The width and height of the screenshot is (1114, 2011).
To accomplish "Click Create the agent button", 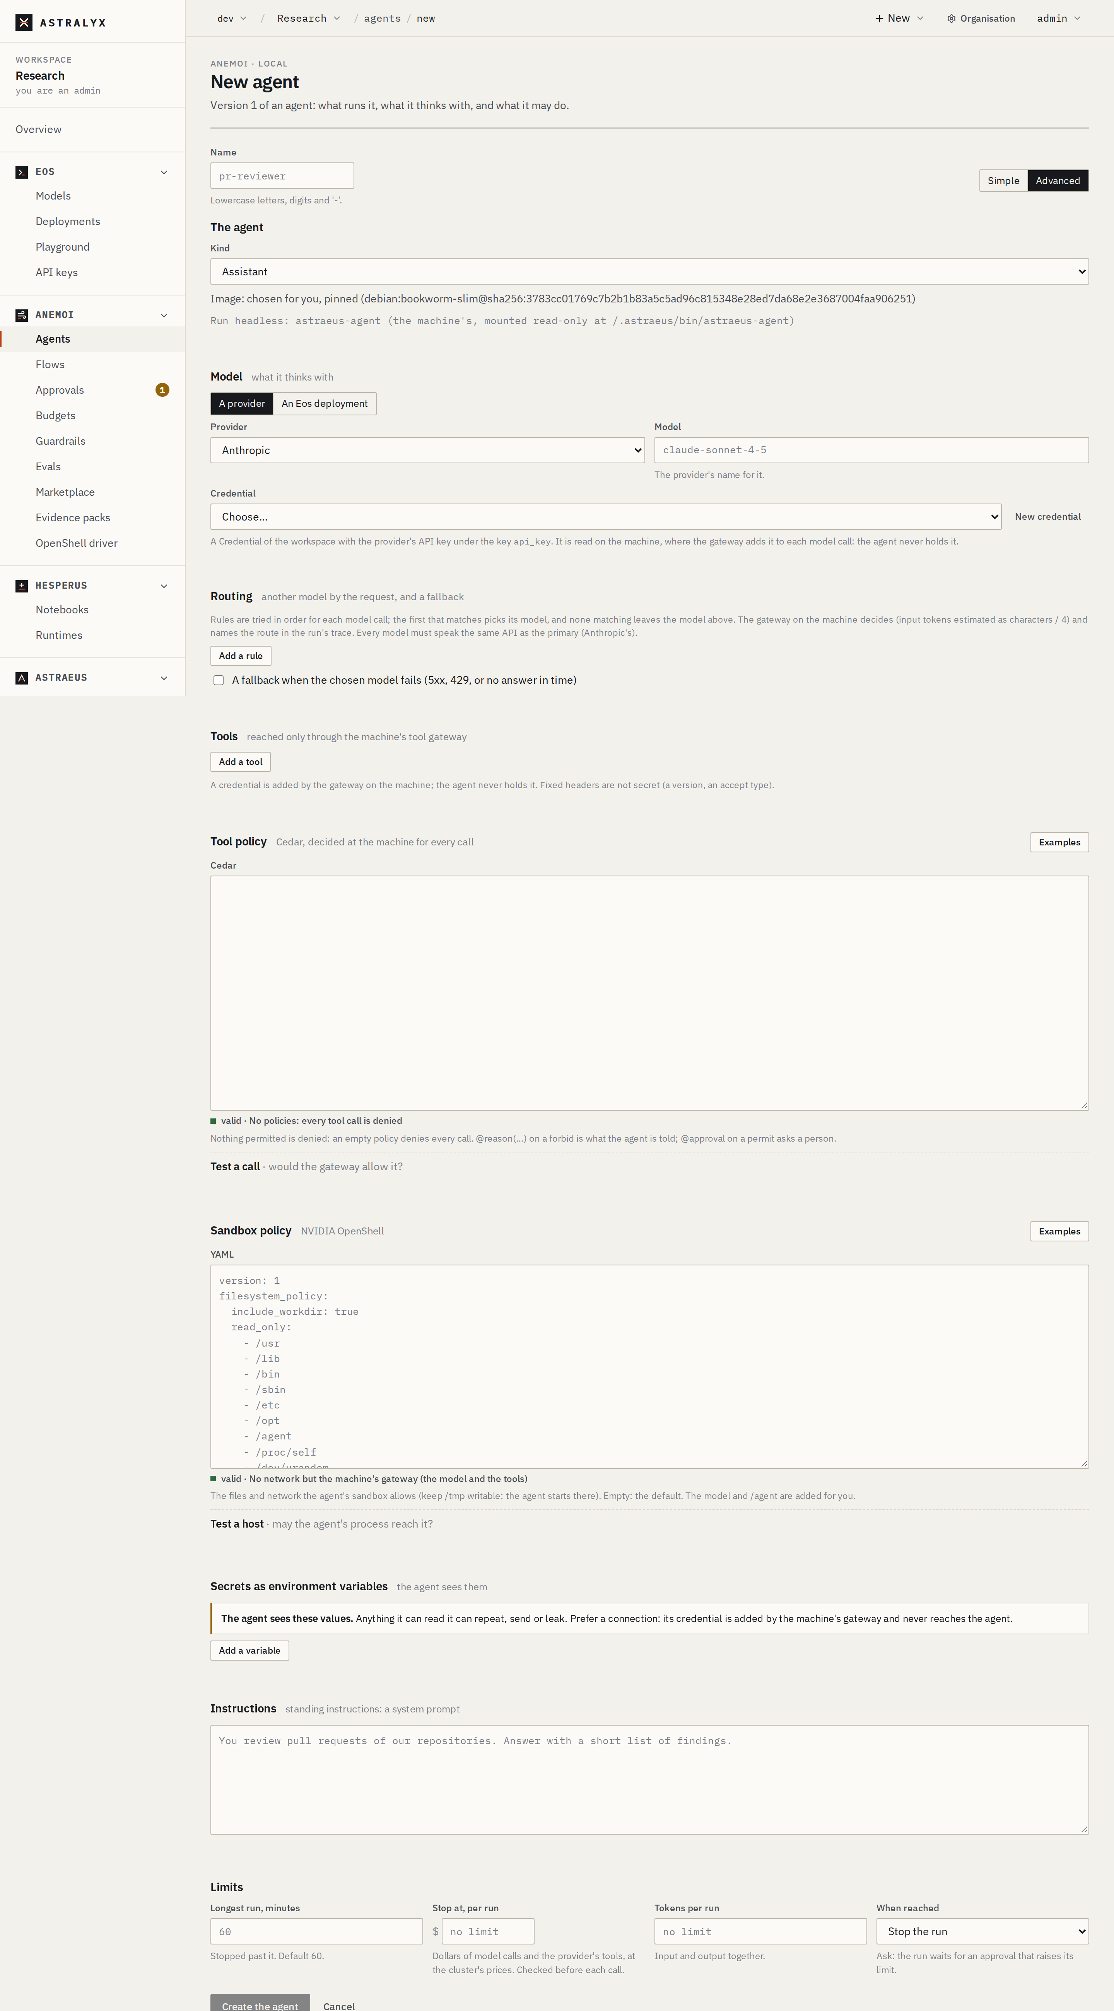I will pyautogui.click(x=260, y=2006).
